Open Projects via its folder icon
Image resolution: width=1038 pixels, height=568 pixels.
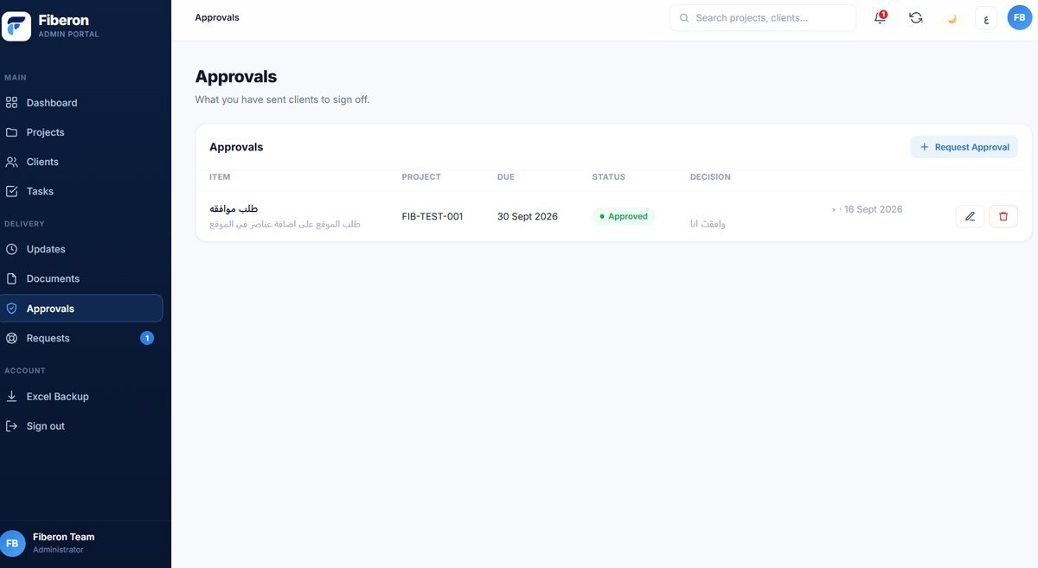[12, 132]
